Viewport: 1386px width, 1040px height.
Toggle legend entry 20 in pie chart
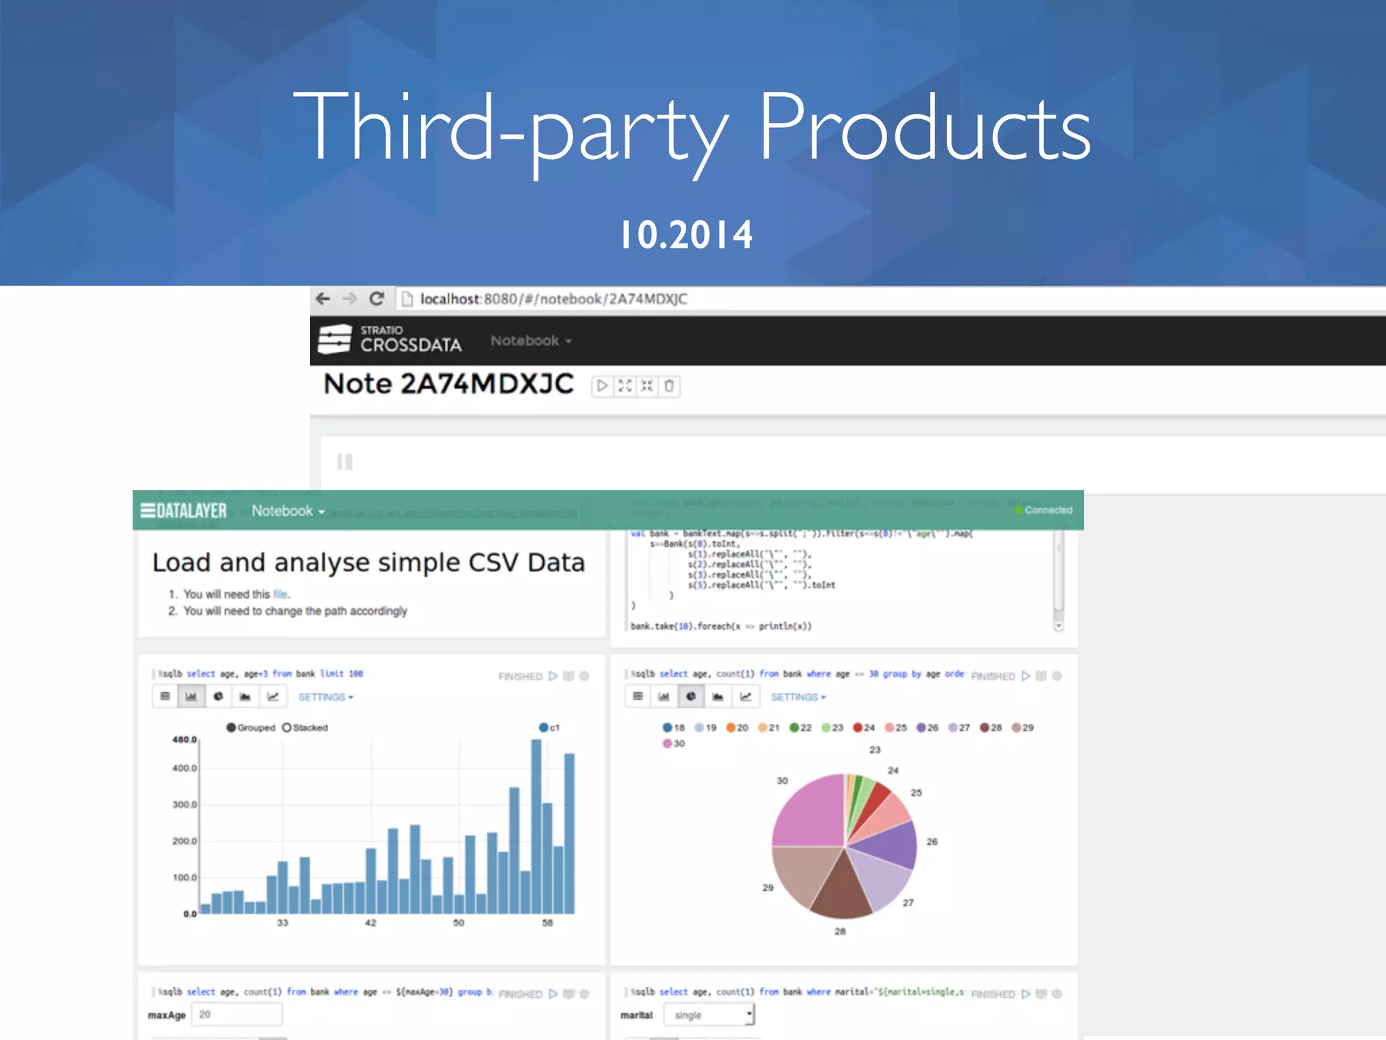point(737,727)
